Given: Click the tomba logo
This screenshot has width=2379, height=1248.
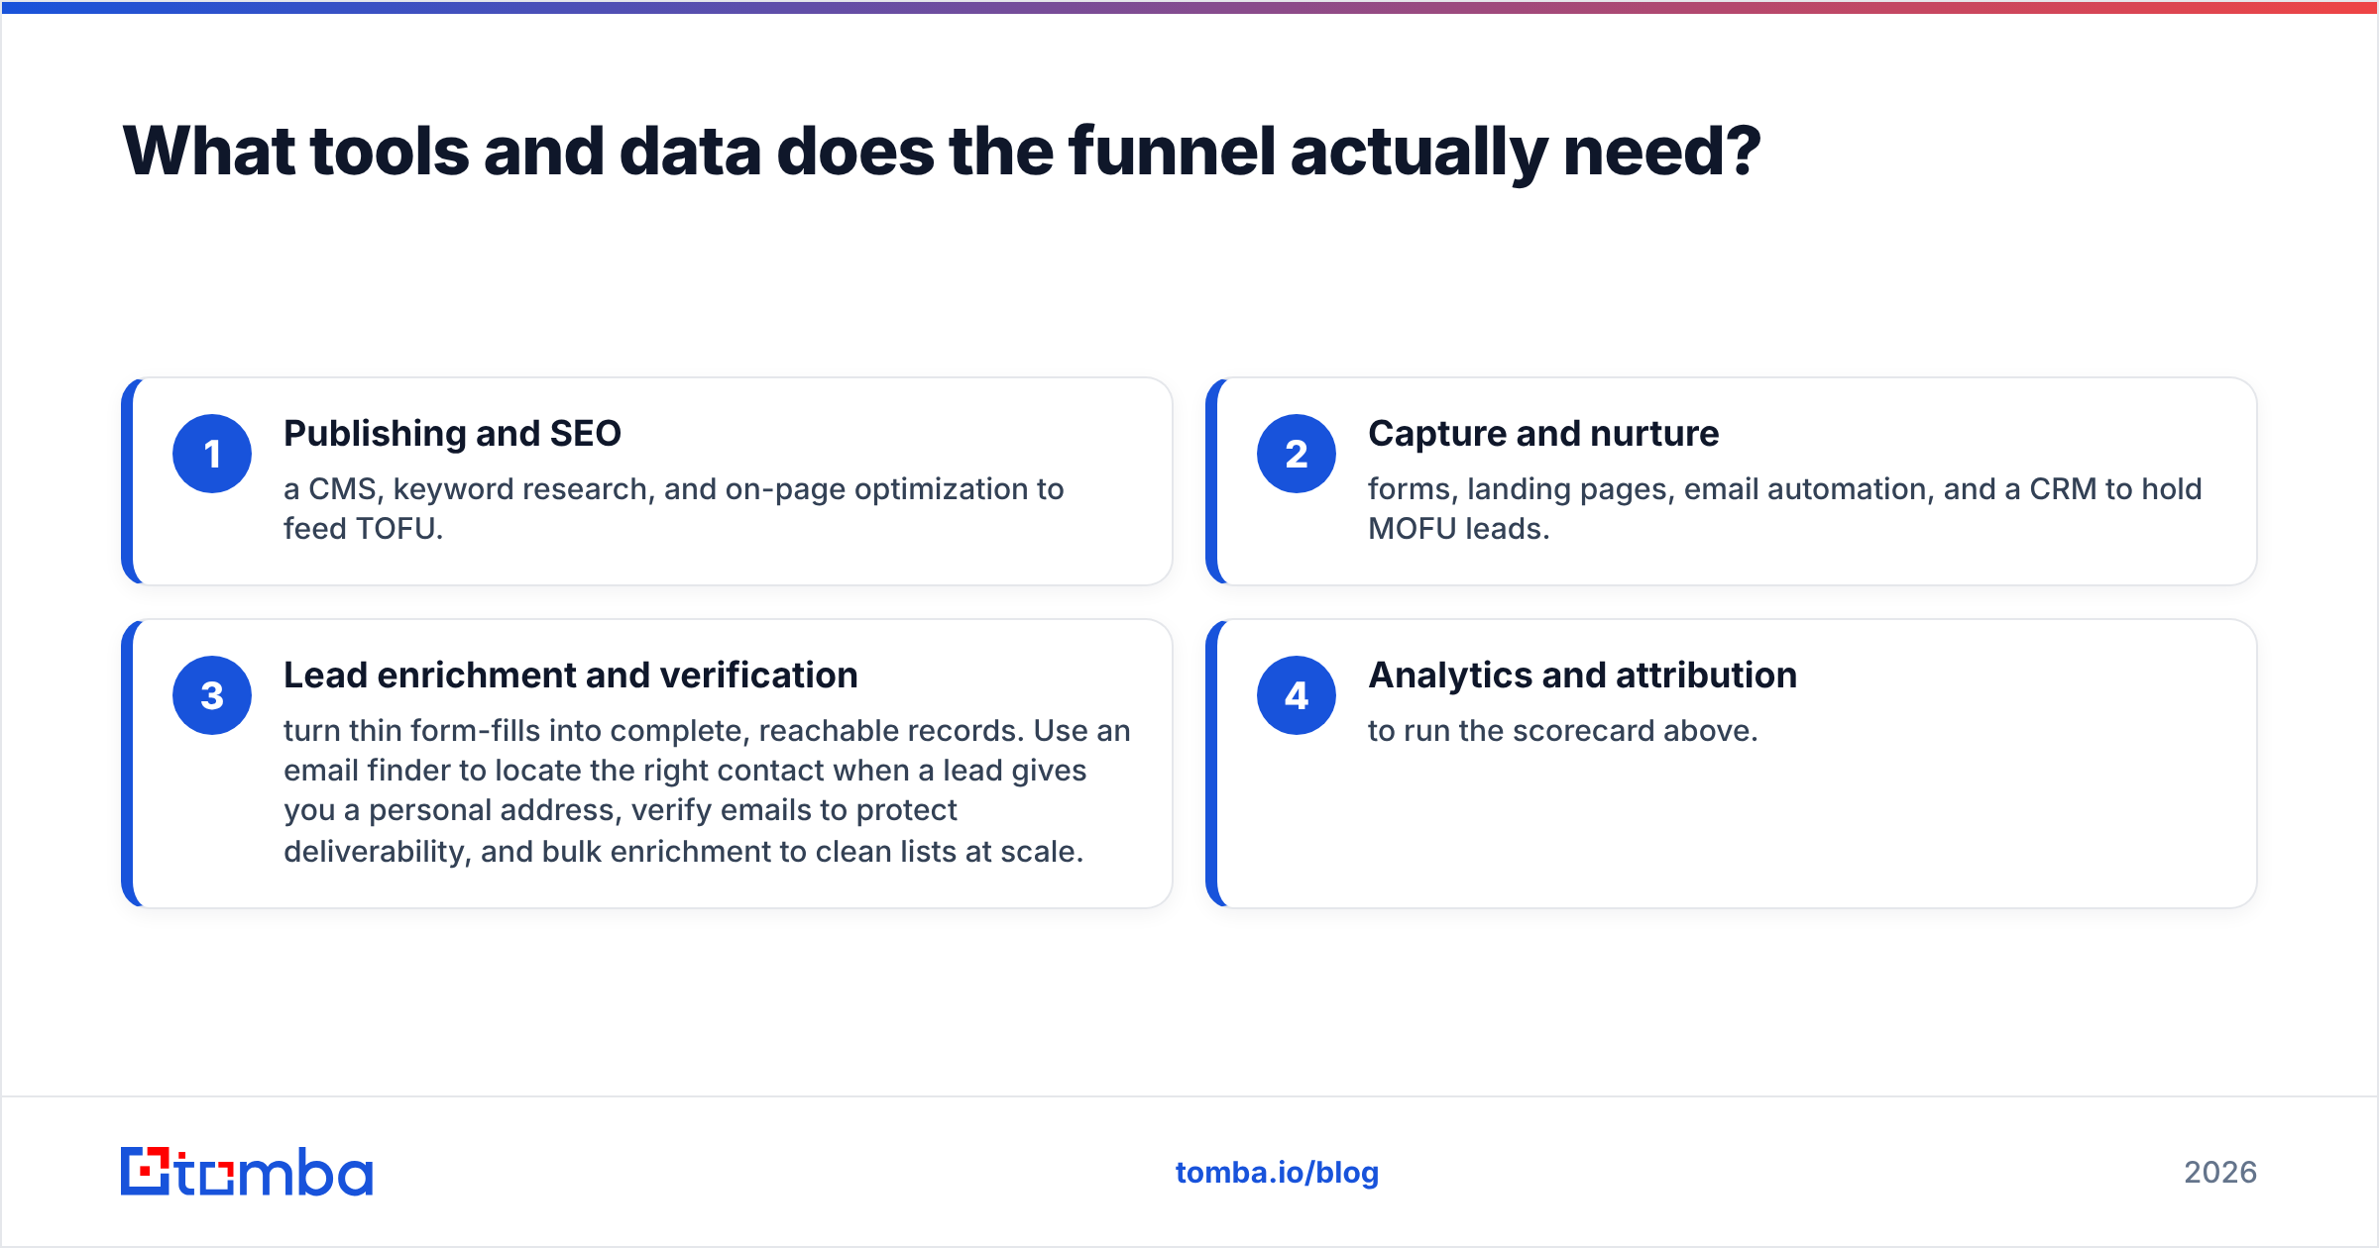Looking at the screenshot, I should point(247,1172).
